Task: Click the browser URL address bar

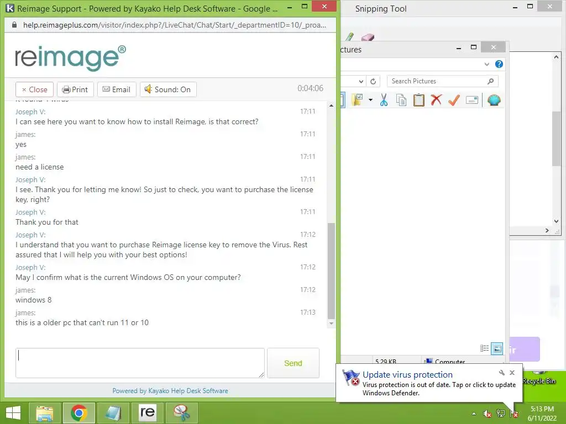Action: click(174, 25)
